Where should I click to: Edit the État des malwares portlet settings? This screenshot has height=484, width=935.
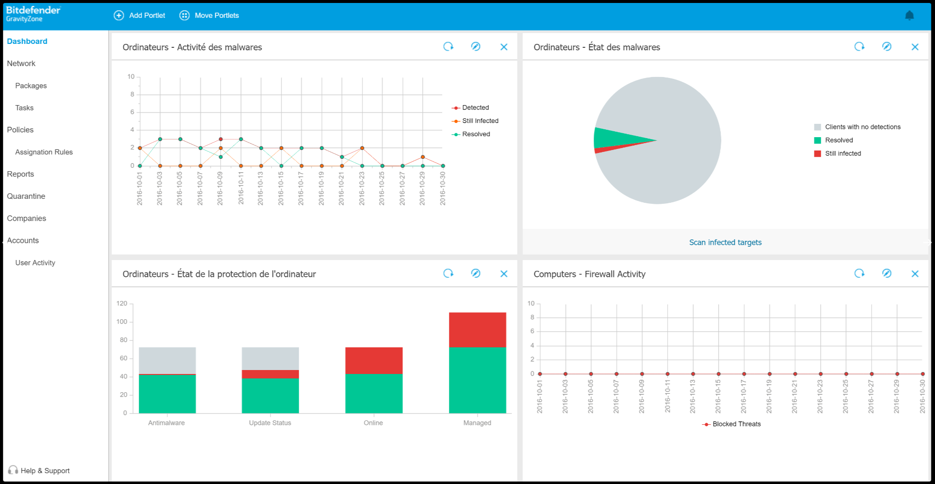point(887,46)
